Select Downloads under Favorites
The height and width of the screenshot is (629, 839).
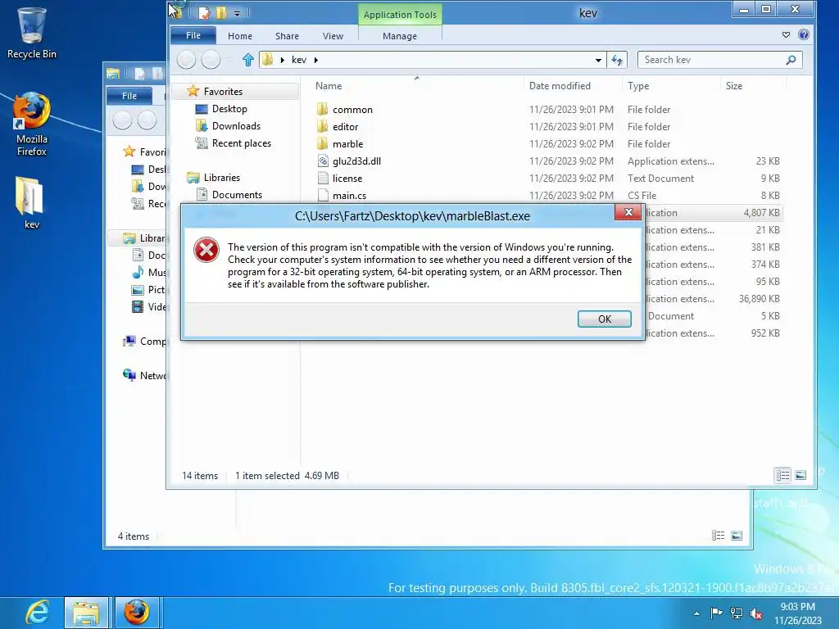236,125
